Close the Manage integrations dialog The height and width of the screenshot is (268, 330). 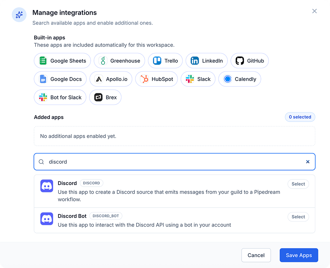coord(314,11)
